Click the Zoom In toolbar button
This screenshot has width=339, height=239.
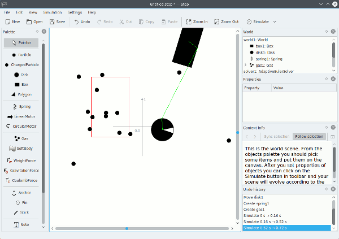coord(197,21)
